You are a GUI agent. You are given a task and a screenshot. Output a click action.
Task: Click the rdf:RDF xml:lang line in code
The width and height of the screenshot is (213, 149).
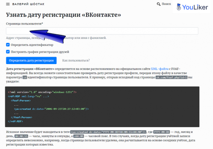pyautogui.click(x=28, y=96)
